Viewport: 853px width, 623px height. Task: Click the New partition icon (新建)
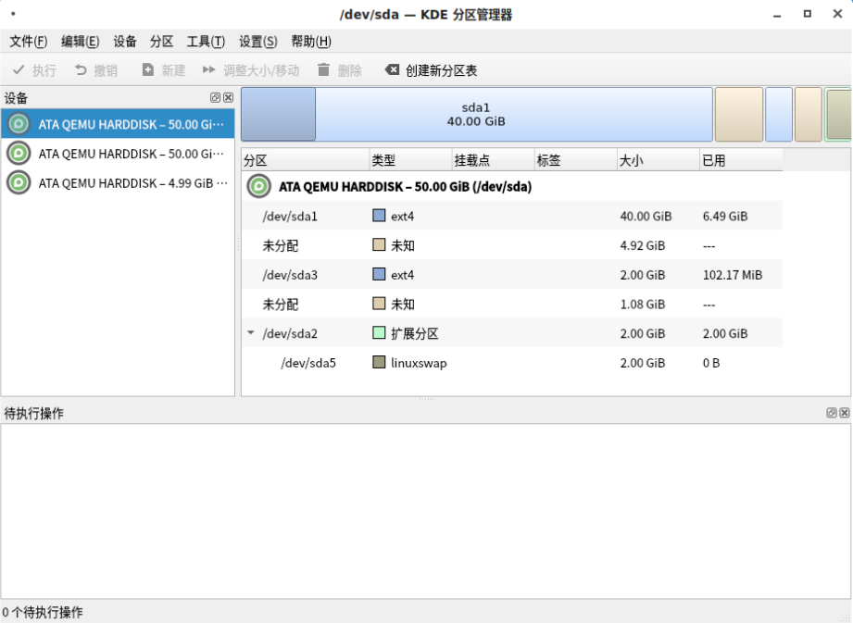click(x=148, y=70)
